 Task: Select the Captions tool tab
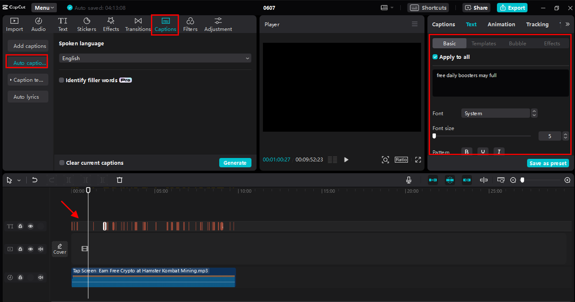165,25
